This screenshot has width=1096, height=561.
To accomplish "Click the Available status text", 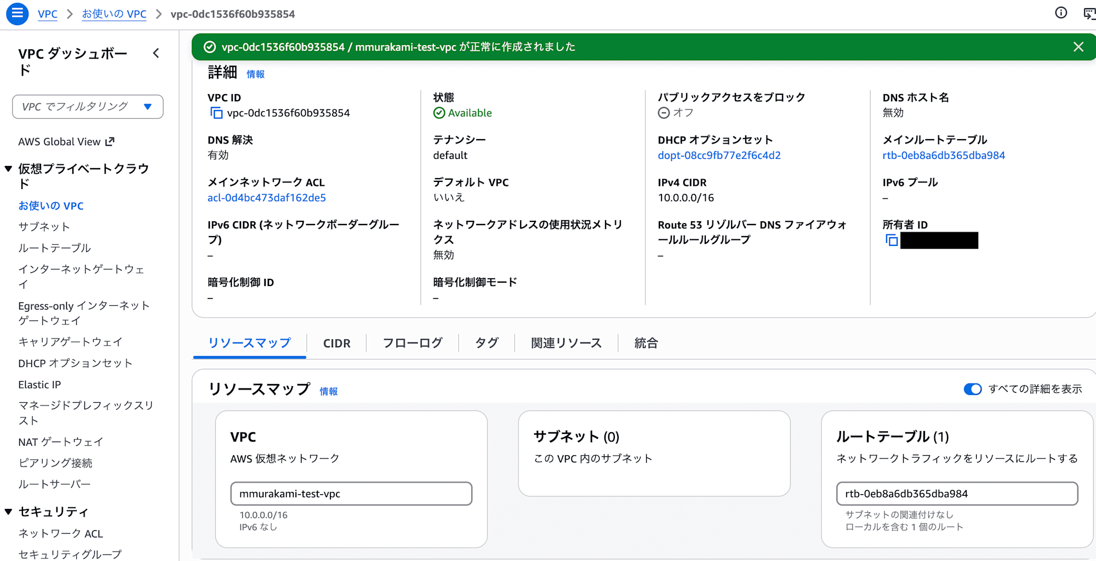I will coord(470,113).
